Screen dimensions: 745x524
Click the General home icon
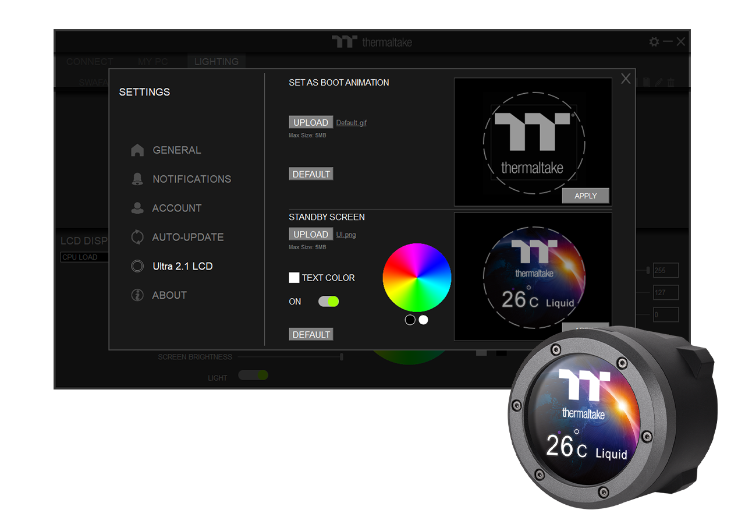pyautogui.click(x=137, y=150)
